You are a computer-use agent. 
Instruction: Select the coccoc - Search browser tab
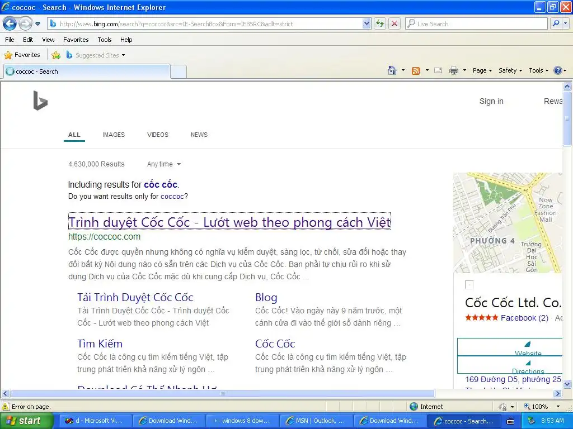(87, 71)
